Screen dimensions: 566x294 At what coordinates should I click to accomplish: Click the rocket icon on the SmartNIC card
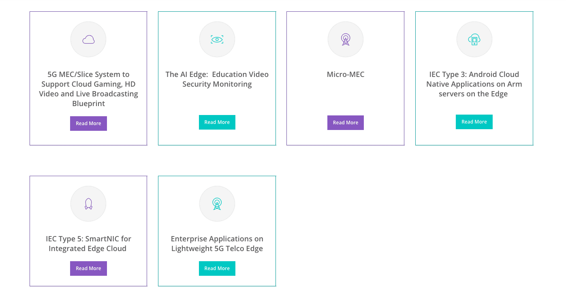[x=88, y=204]
